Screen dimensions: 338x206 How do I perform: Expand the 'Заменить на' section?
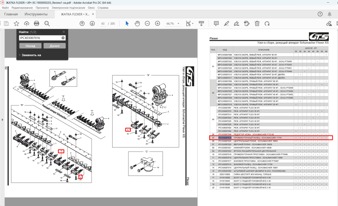(30, 55)
